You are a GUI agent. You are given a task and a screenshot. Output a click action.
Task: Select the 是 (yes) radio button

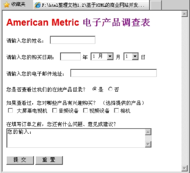click(x=95, y=89)
